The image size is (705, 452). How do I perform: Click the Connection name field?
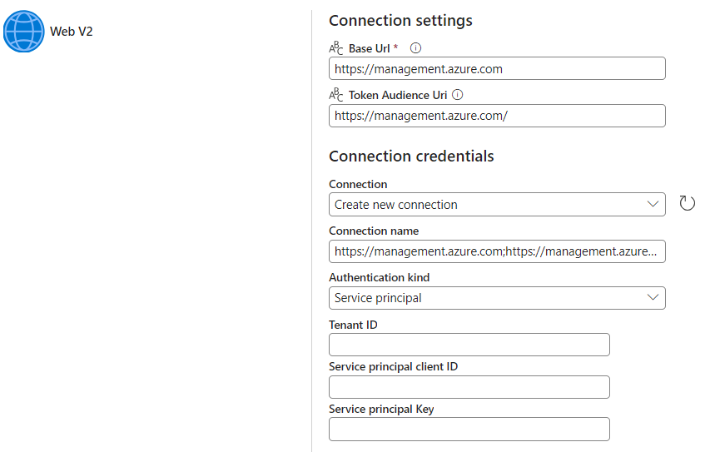[x=497, y=251]
